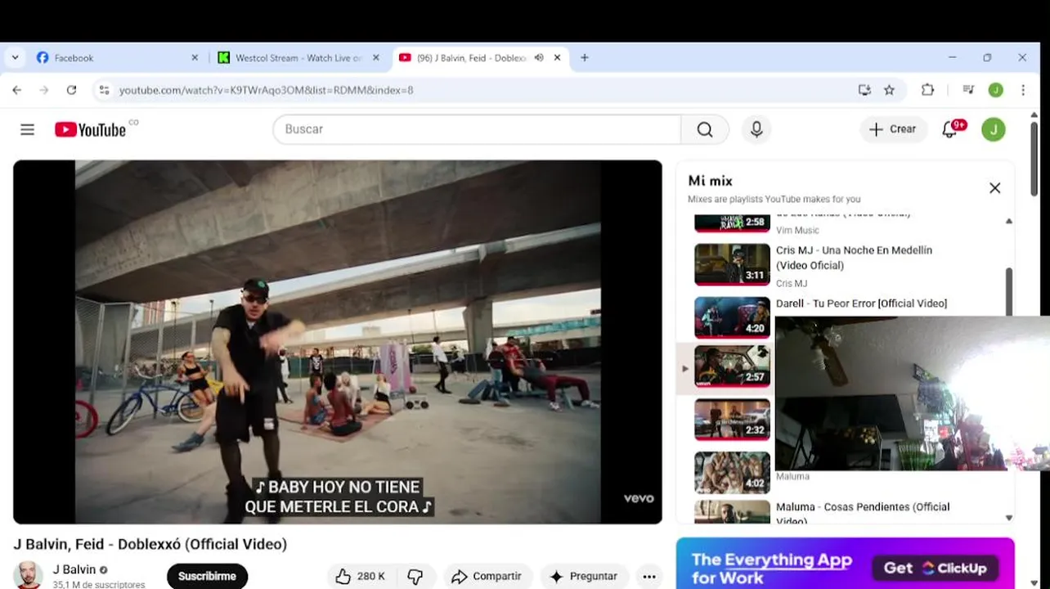Select the currently playing 2:57 thumbnail
1050x589 pixels.
coord(732,366)
